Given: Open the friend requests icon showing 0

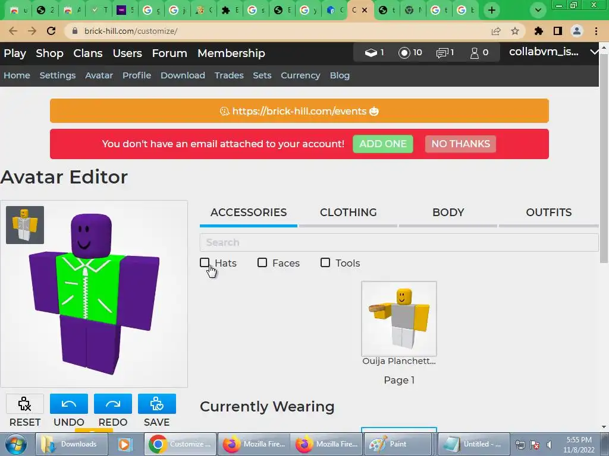Looking at the screenshot, I should (479, 52).
